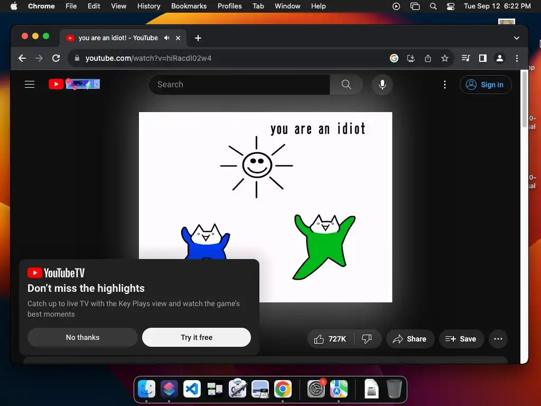Open the Chrome app menu
Screen dimensions: 541x406
pyautogui.click(x=41, y=6)
